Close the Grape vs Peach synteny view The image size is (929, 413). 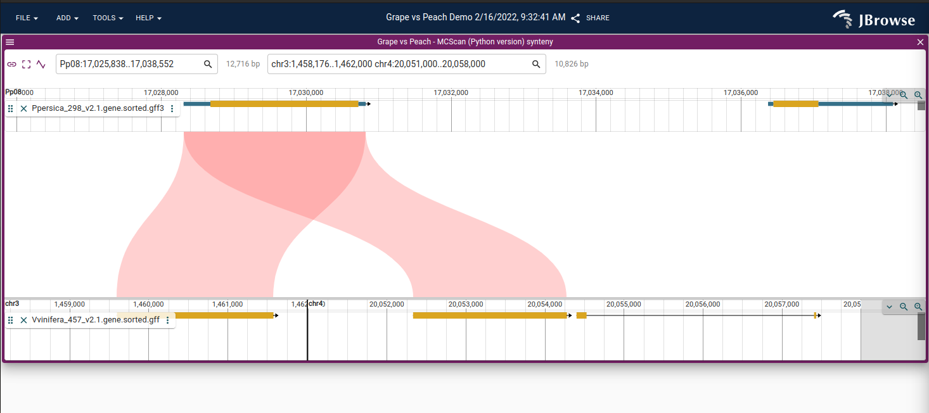point(919,42)
